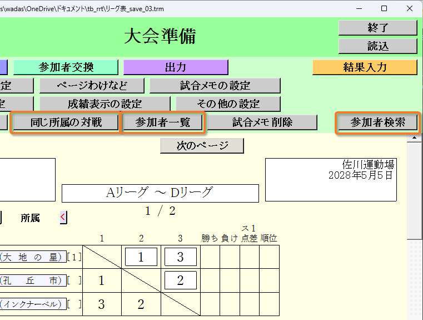Open 参加者検索
Viewport: 423px width, 320px height.
point(377,122)
